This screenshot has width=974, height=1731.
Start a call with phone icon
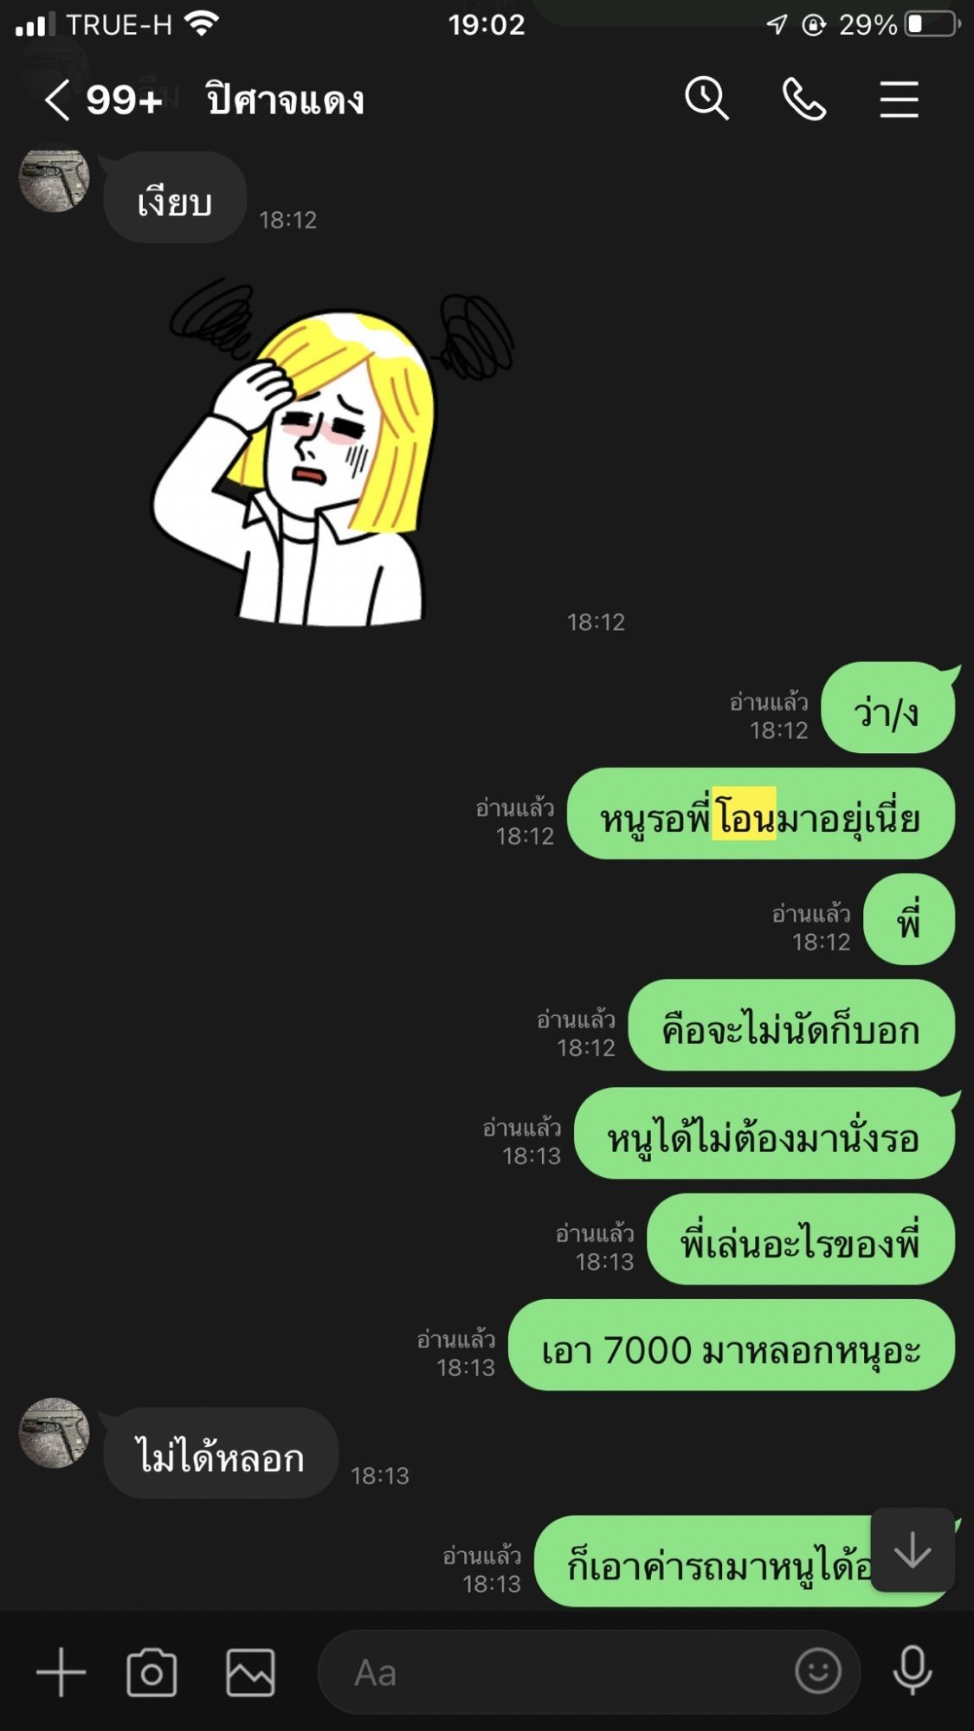click(804, 99)
